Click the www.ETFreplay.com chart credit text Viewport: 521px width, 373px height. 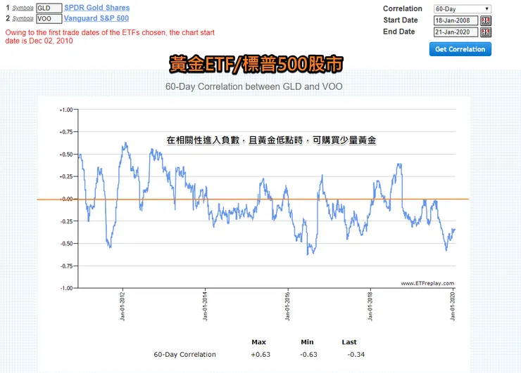click(427, 283)
